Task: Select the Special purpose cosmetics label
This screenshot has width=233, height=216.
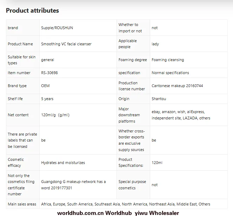Action: (x=132, y=185)
